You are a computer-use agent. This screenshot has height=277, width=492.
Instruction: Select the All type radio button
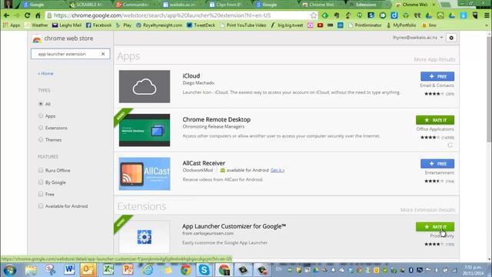pyautogui.click(x=41, y=104)
